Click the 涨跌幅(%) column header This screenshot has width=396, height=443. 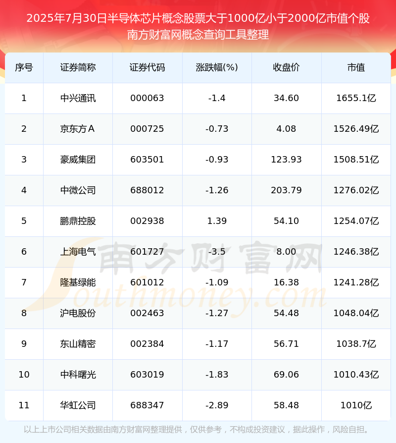tap(217, 67)
